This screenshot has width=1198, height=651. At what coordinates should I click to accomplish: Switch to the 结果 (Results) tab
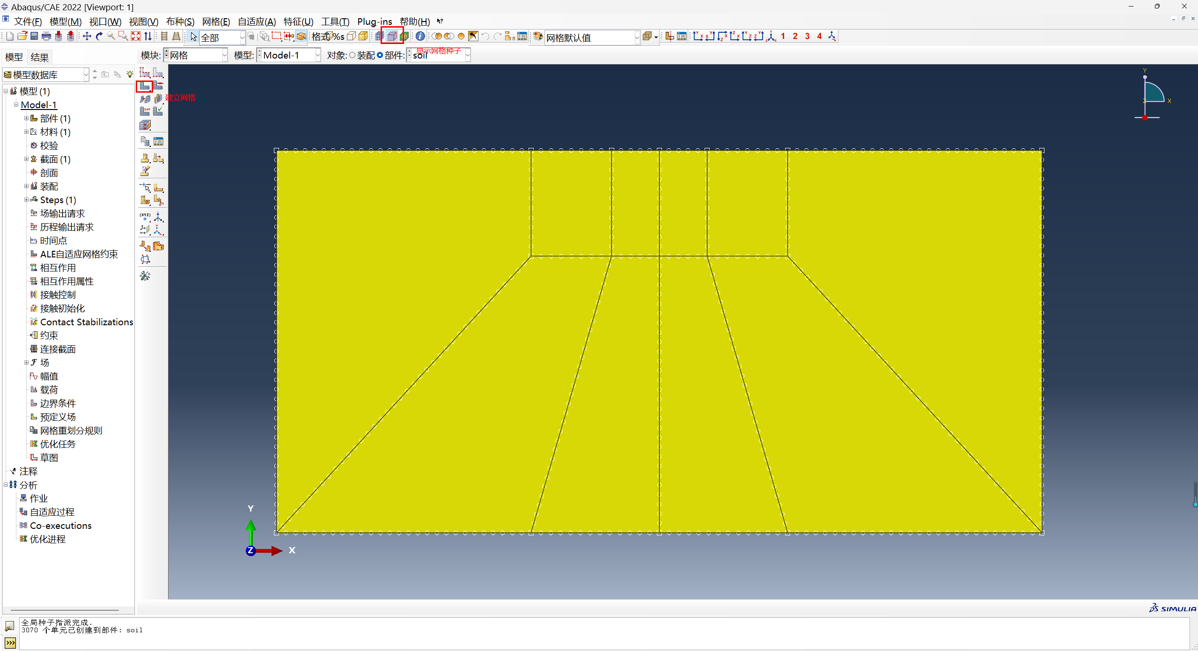click(39, 57)
